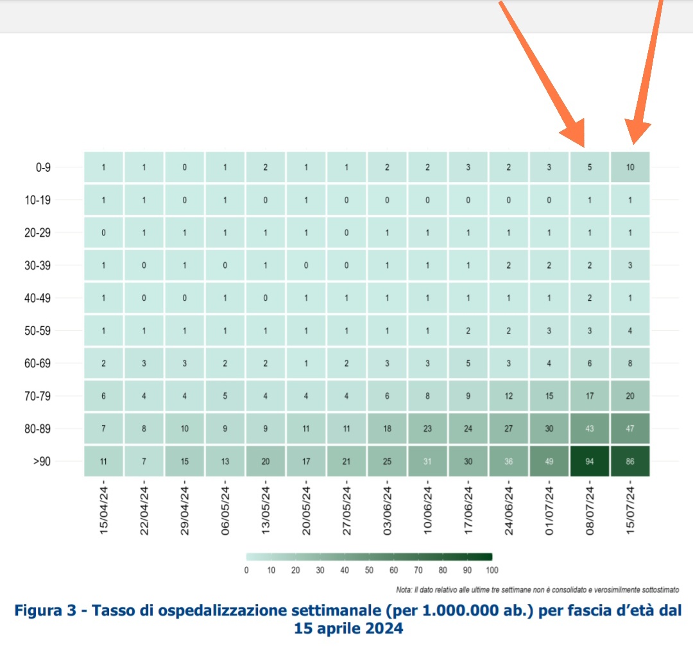The image size is (693, 654).
Task: Click the Figura 3 caption title
Action: 348,619
